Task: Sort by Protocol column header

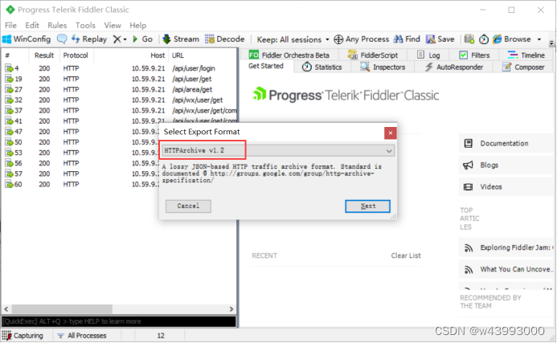Action: coord(76,55)
